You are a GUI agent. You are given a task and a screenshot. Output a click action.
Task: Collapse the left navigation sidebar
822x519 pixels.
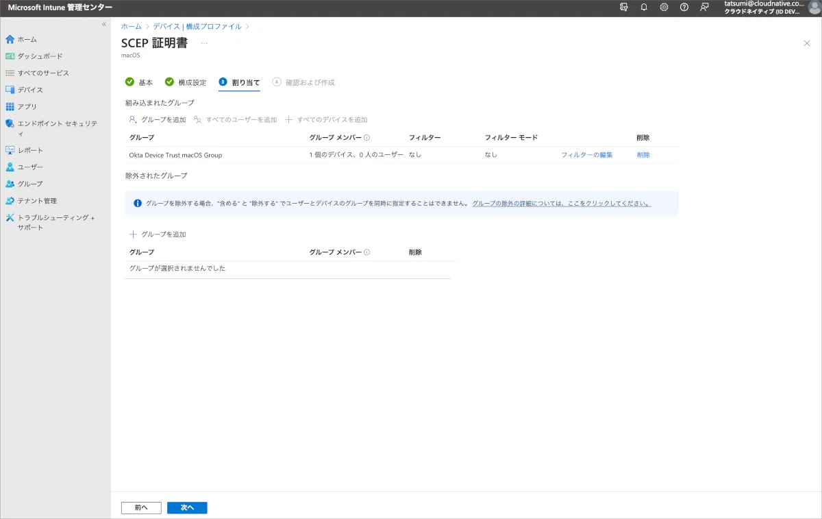point(104,24)
